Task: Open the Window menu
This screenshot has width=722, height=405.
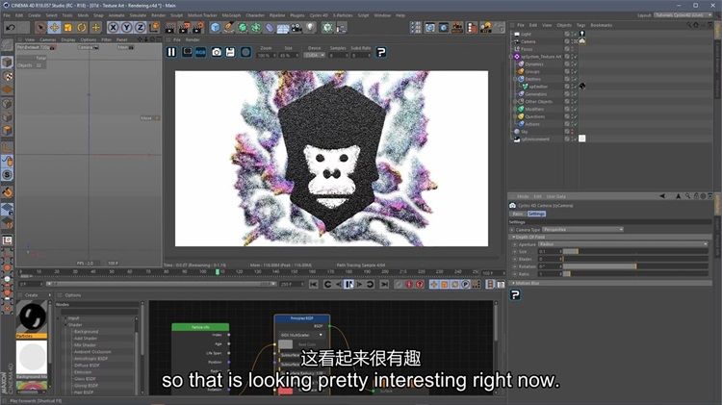Action: point(382,15)
